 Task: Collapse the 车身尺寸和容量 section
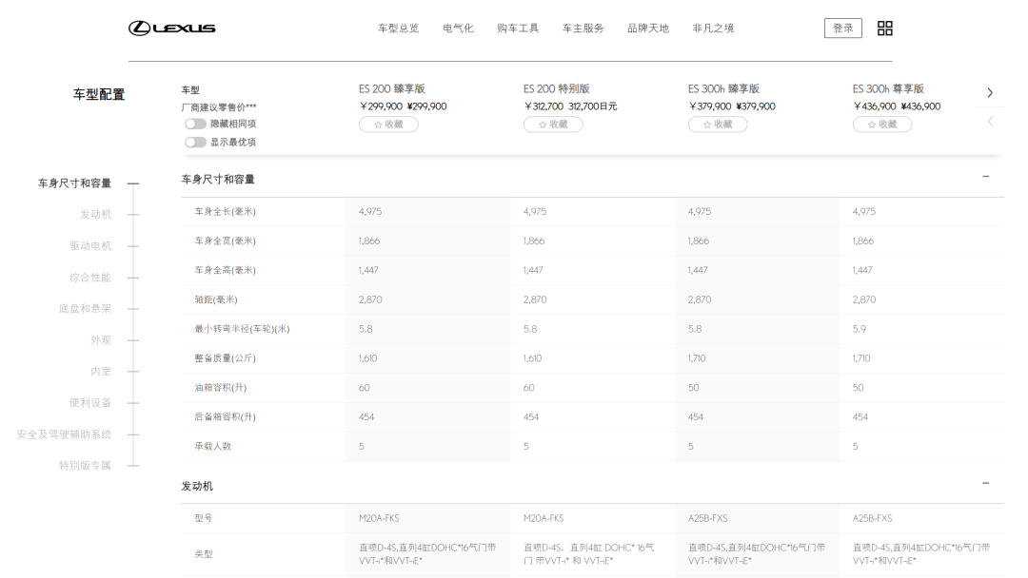click(x=985, y=177)
